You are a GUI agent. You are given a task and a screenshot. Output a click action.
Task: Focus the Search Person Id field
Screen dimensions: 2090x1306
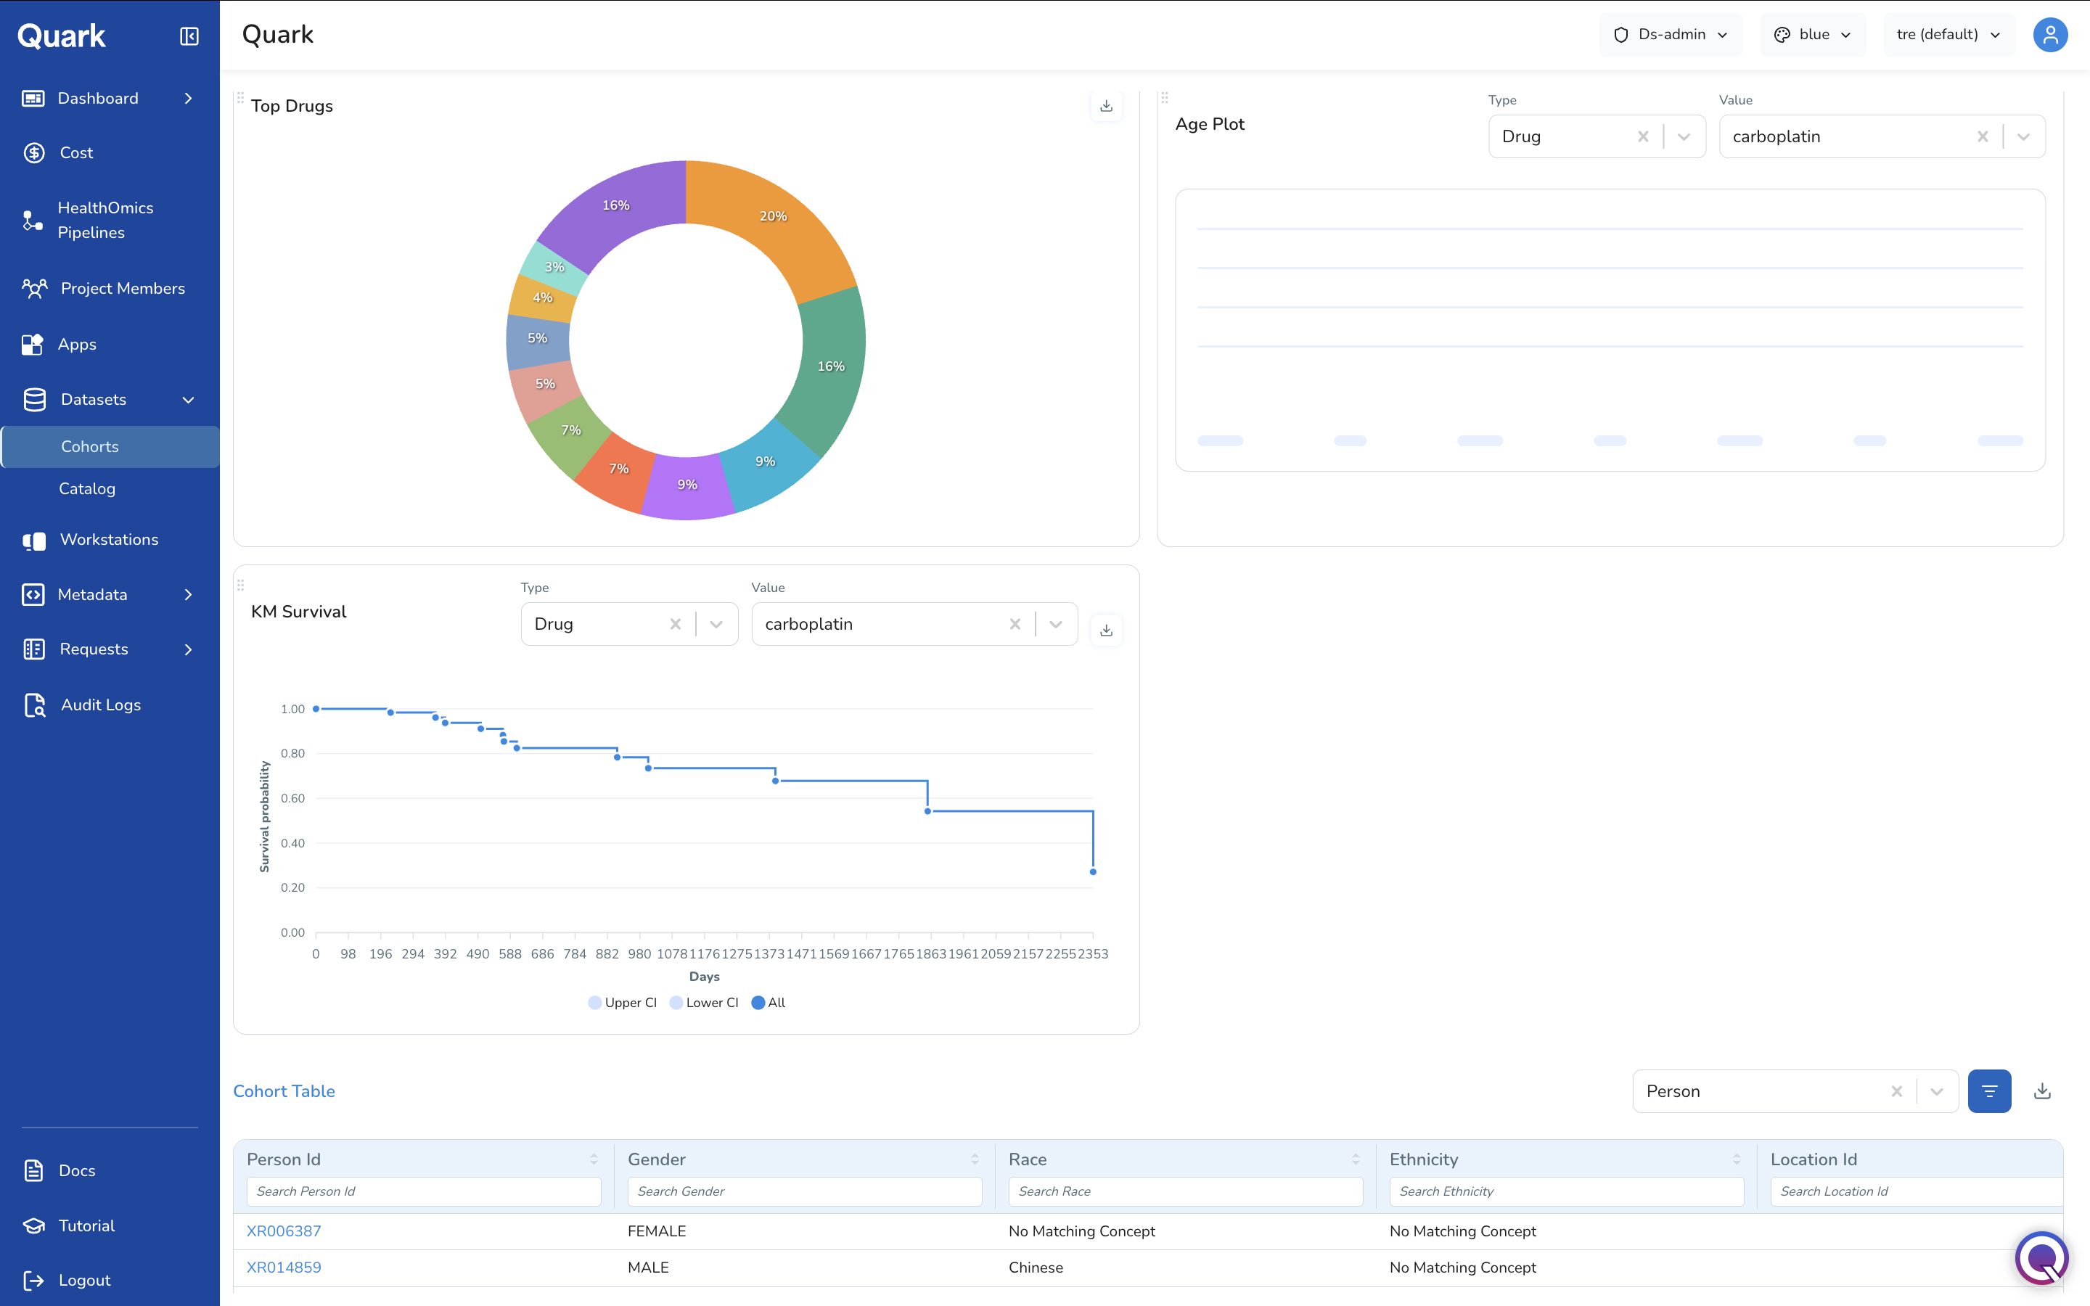(424, 1191)
